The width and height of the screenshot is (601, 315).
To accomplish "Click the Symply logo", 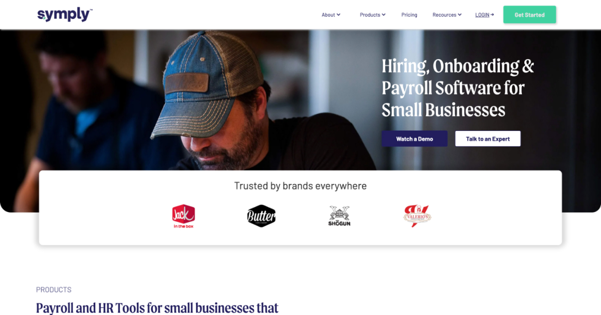I will [65, 14].
